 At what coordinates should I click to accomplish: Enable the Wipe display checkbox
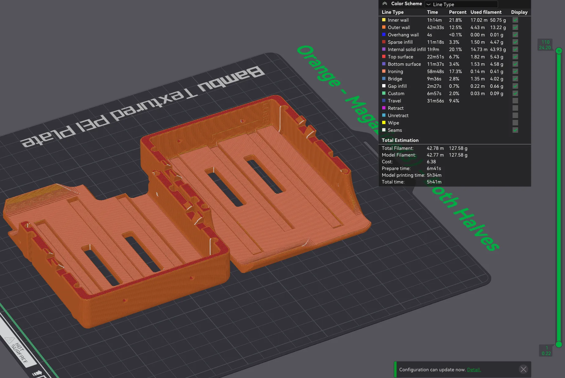(515, 123)
